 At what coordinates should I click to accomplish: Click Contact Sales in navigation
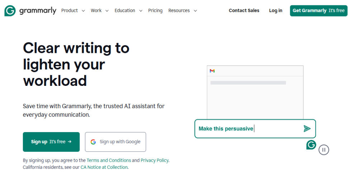click(244, 11)
